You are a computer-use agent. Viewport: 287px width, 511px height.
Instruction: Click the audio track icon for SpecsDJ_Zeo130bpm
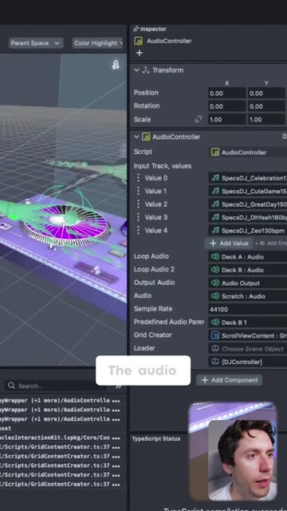(x=215, y=231)
